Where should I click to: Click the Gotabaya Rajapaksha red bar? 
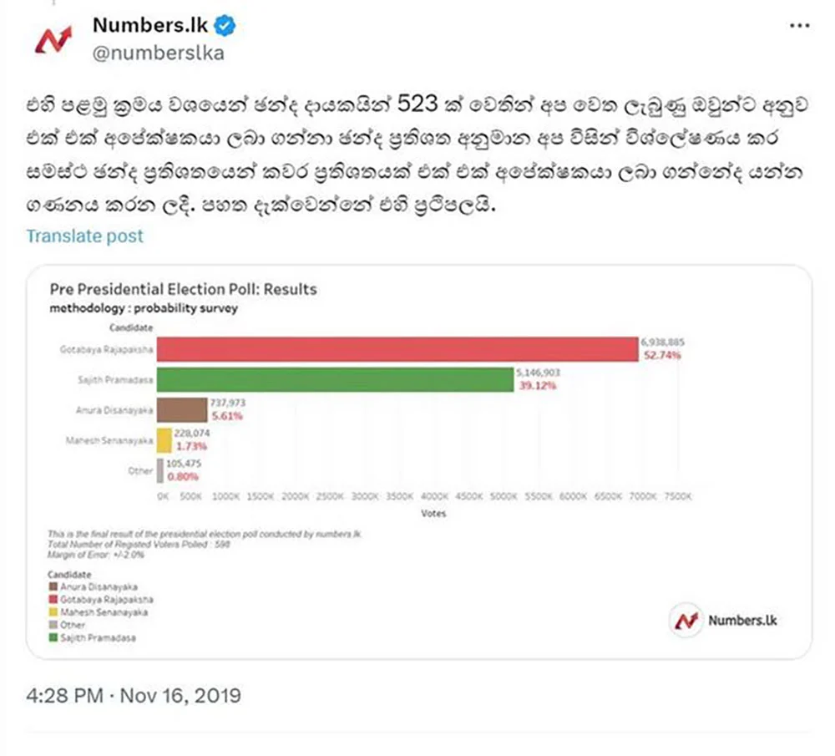tap(397, 349)
